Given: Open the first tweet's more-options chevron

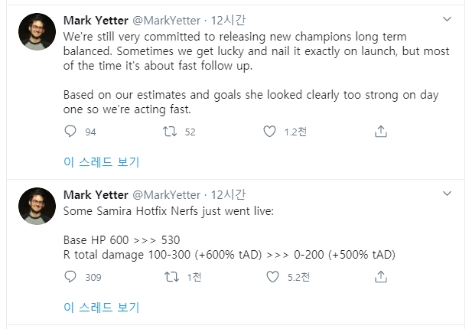Looking at the screenshot, I should pyautogui.click(x=448, y=18).
